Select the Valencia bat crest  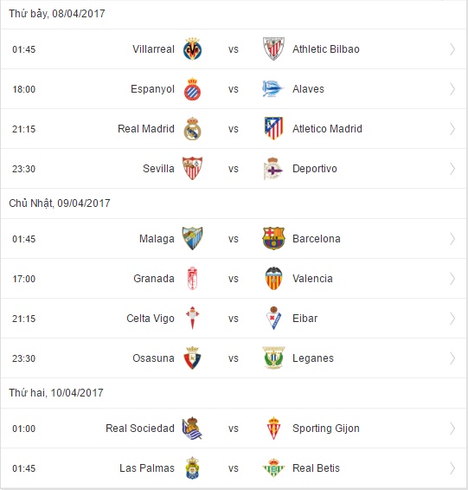tap(273, 279)
